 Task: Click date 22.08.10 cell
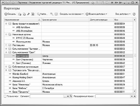point(101,45)
